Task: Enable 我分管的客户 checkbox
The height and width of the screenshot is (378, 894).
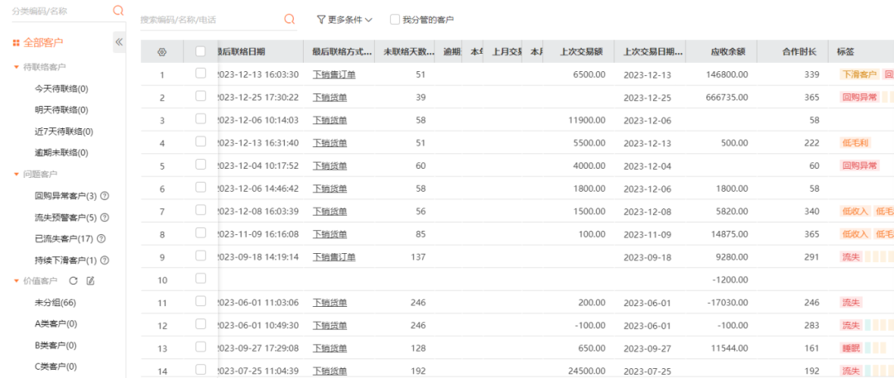Action: point(395,19)
